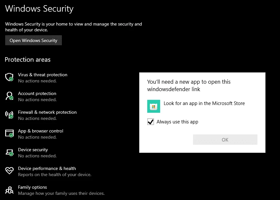
Task: Click the Device security laptop icon
Action: [x=9, y=153]
